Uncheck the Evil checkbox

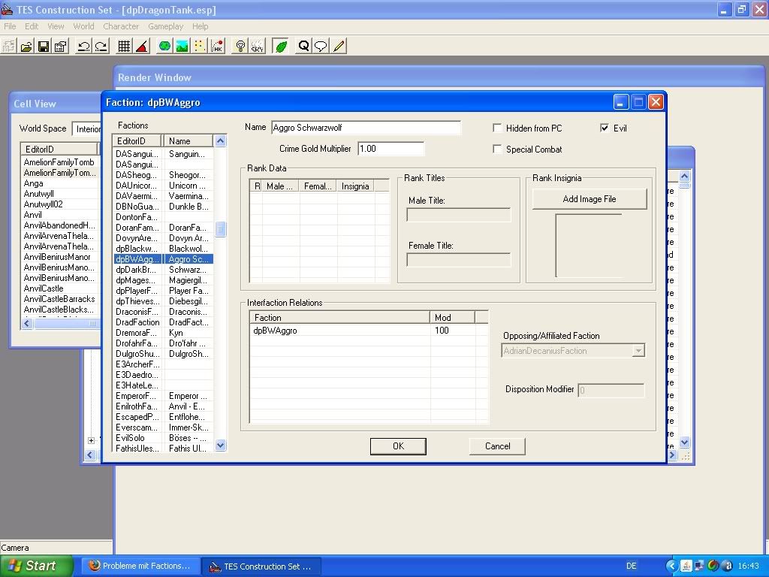click(x=605, y=128)
